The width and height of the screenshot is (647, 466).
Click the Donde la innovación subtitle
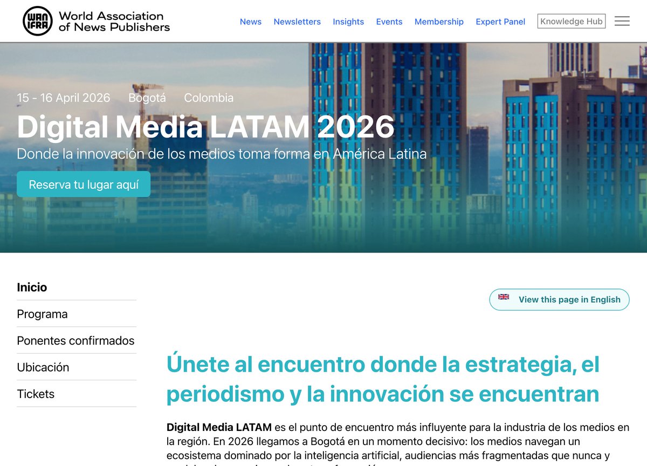(x=222, y=154)
